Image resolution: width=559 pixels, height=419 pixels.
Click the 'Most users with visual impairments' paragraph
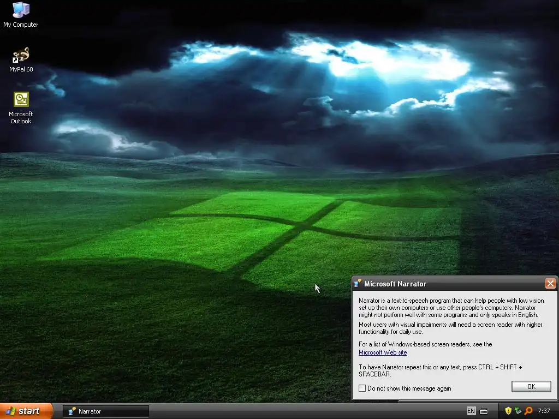[450, 328]
